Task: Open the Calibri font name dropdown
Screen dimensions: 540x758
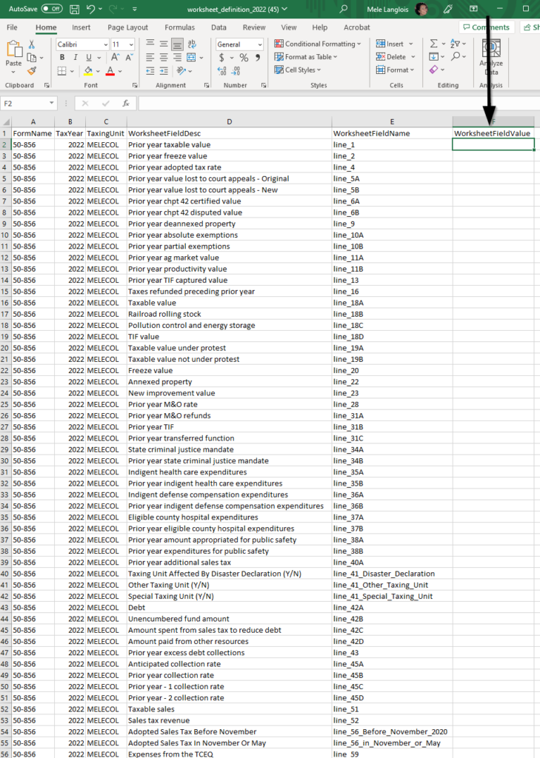Action: pyautogui.click(x=81, y=44)
